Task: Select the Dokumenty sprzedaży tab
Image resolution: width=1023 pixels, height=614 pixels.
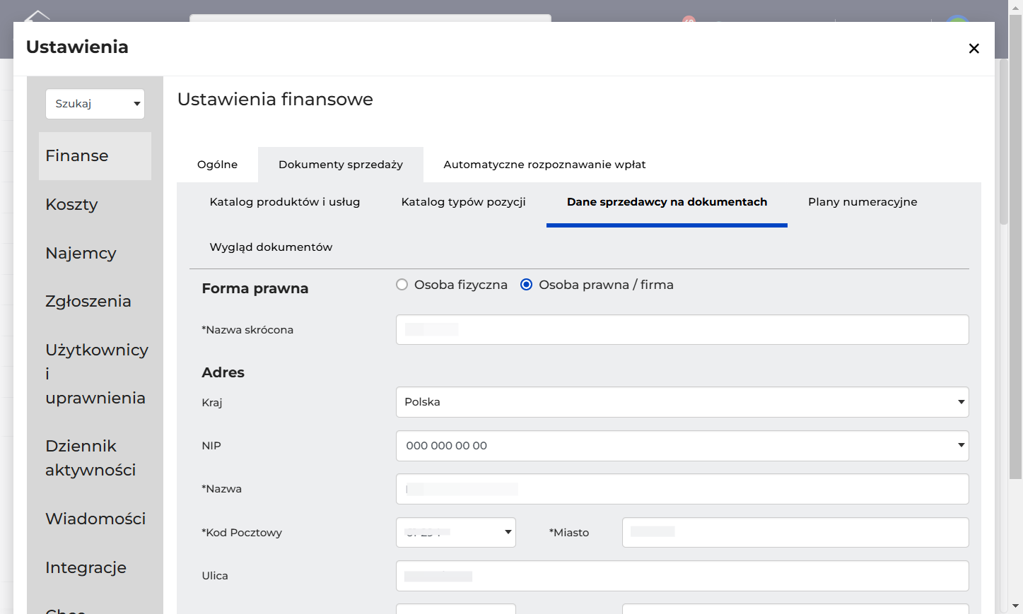Action: tap(341, 165)
